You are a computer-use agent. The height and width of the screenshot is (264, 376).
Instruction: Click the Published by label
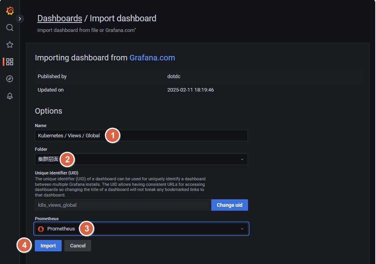point(52,77)
